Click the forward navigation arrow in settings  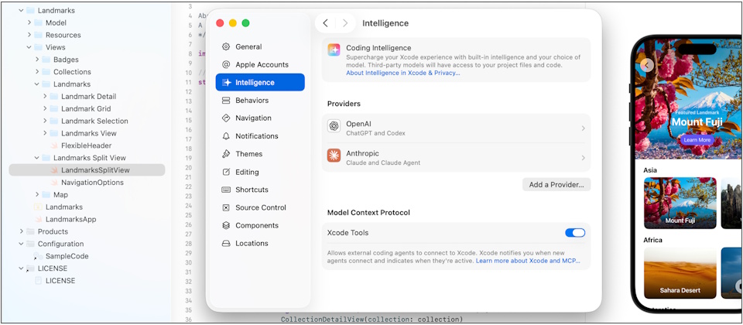[345, 23]
